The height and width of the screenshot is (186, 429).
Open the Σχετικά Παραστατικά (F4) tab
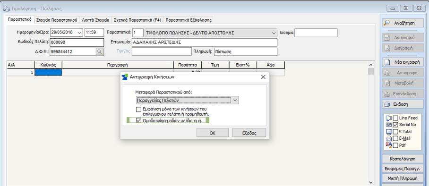tap(137, 20)
